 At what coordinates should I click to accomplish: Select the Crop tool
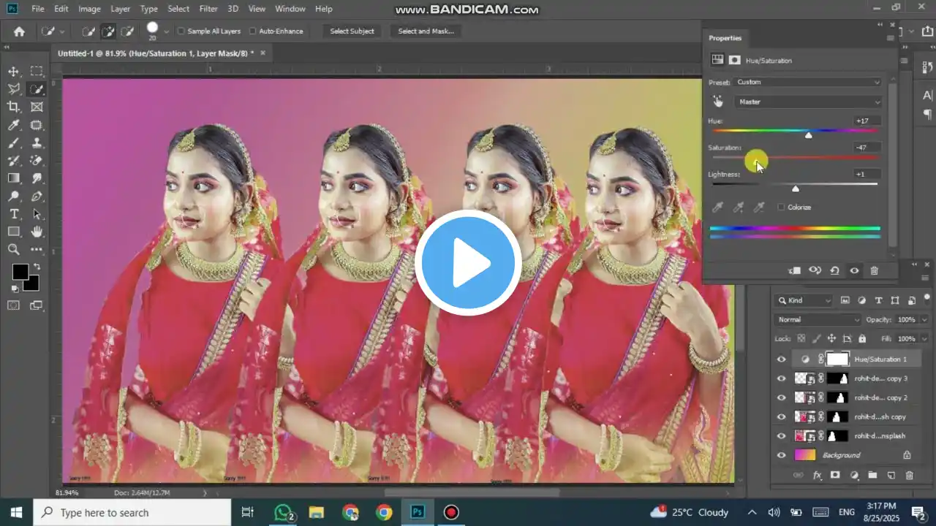click(14, 107)
